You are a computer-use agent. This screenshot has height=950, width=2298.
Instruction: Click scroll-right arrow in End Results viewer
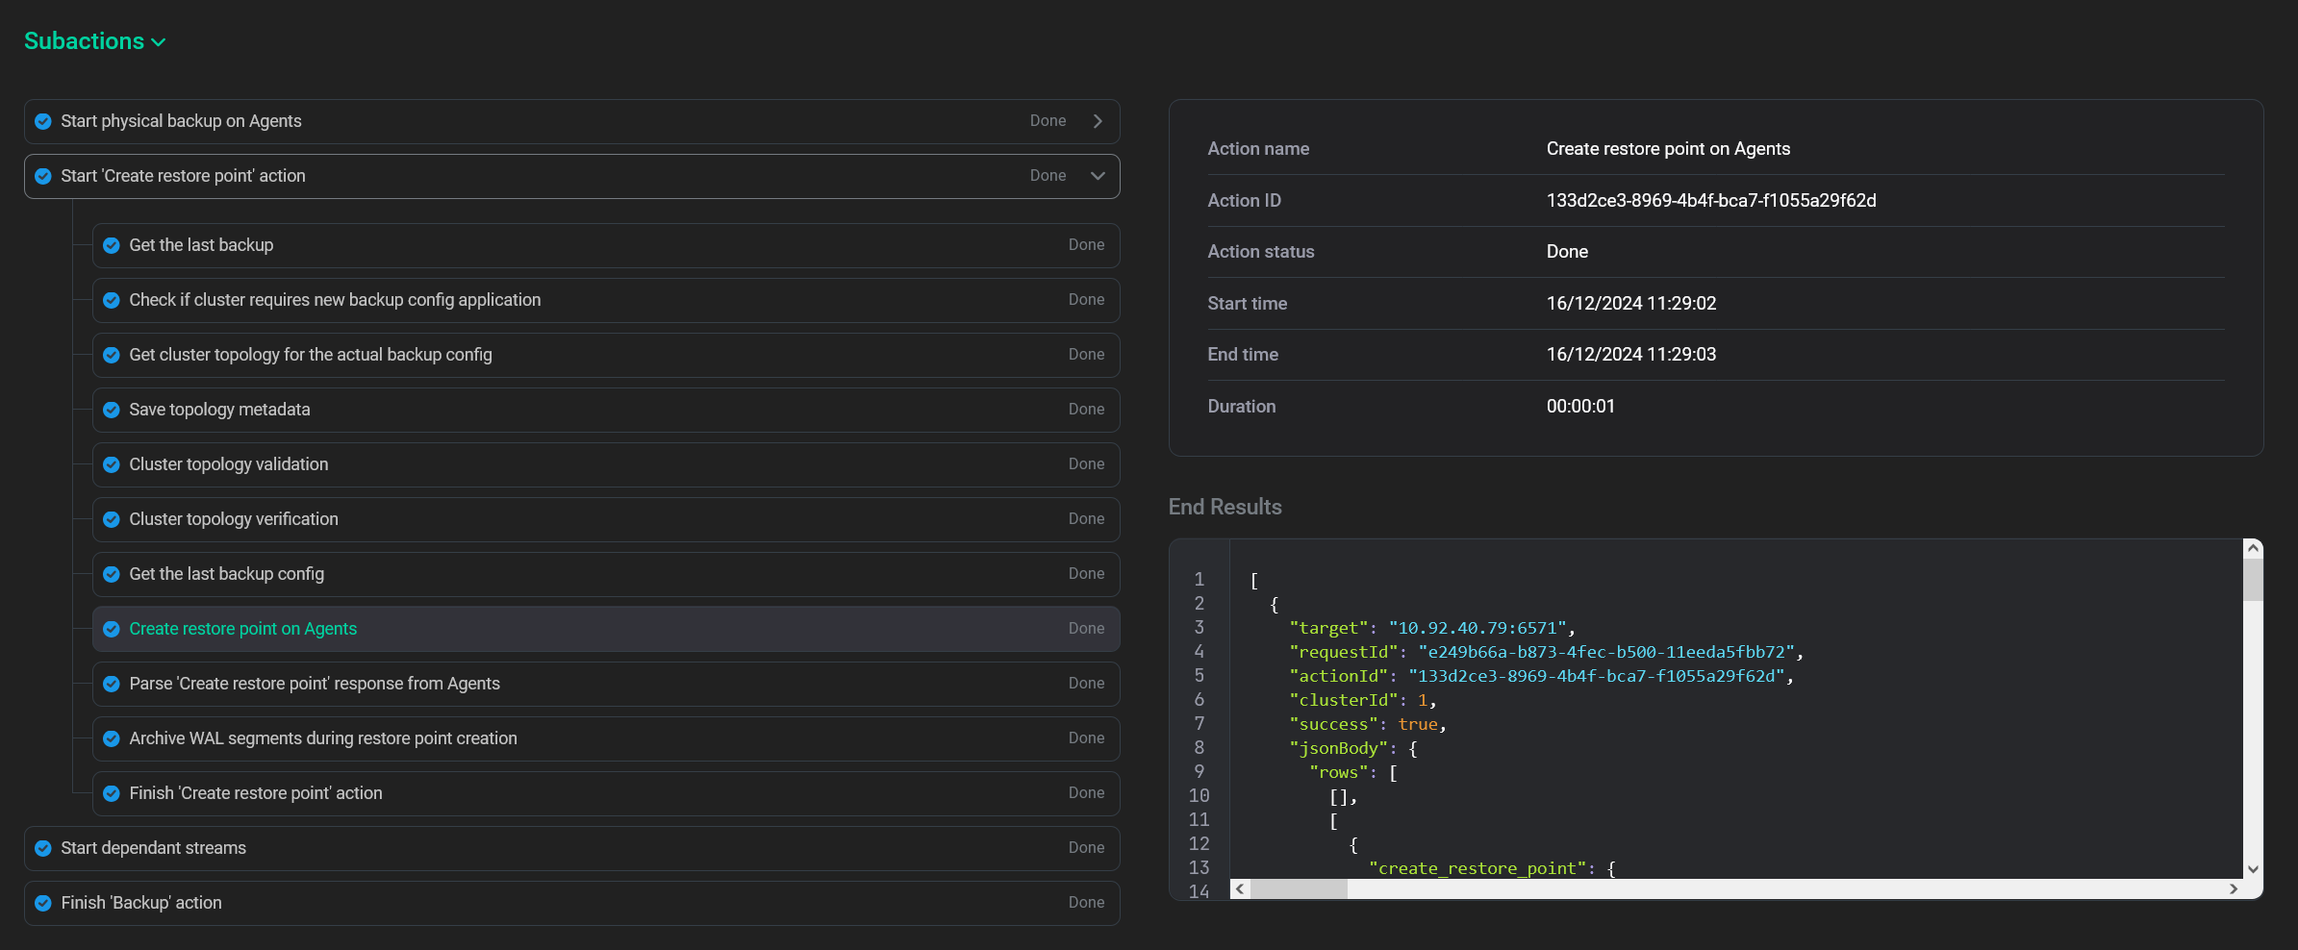click(x=2234, y=889)
